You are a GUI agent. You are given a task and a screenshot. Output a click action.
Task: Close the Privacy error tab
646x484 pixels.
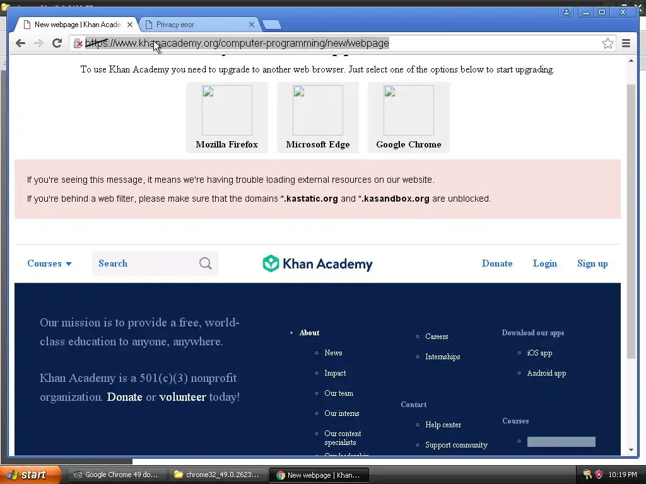coord(252,25)
